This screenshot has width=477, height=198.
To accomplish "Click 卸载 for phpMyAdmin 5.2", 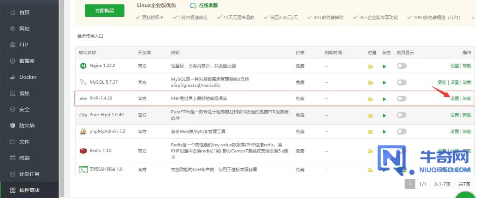I will (x=467, y=131).
